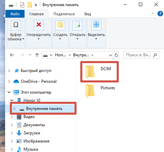Open the address bar history dropdown

111,55
